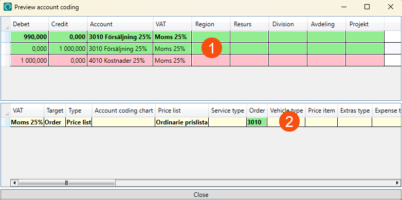This screenshot has width=402, height=200.
Task: Click the Service type column header
Action: [x=228, y=111]
